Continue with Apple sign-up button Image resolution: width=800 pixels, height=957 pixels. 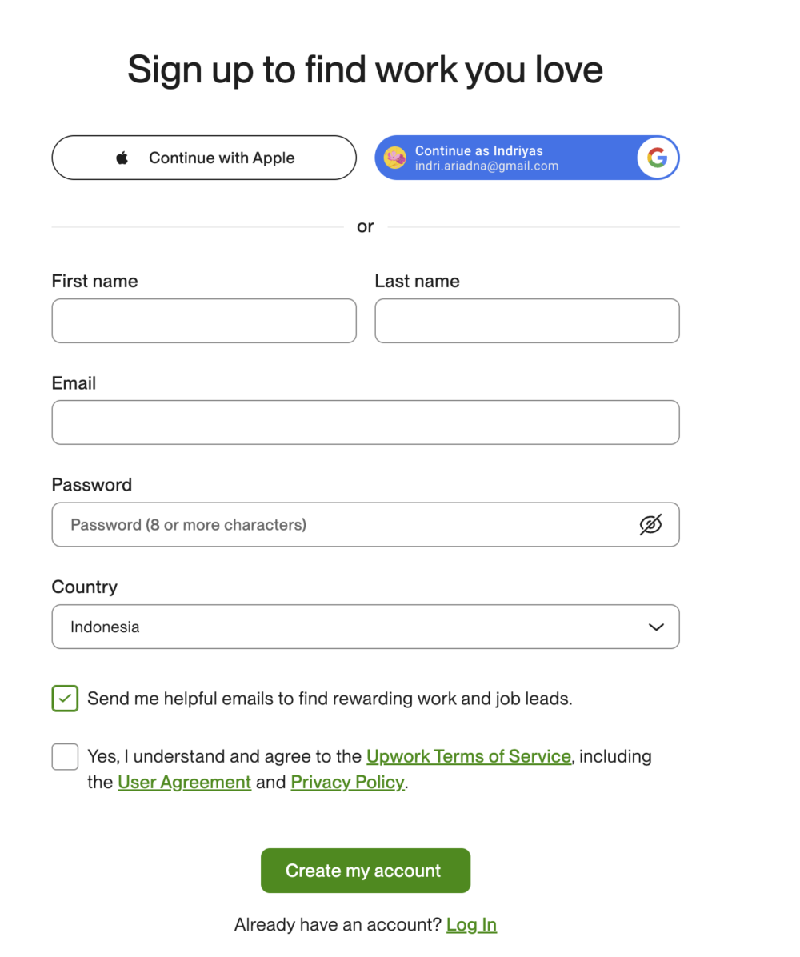204,158
